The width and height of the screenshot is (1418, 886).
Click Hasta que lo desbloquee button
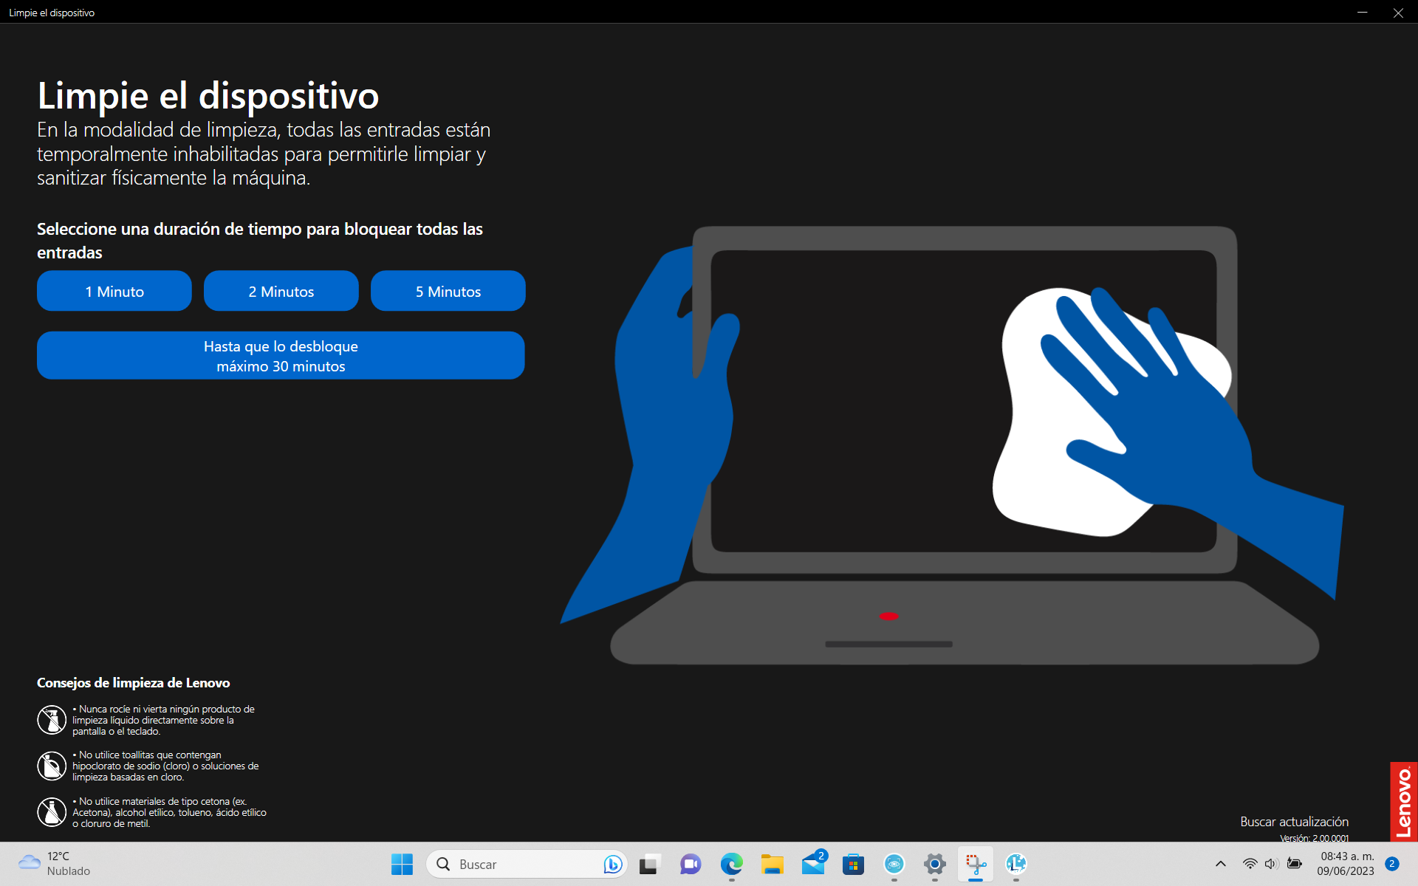point(281,355)
